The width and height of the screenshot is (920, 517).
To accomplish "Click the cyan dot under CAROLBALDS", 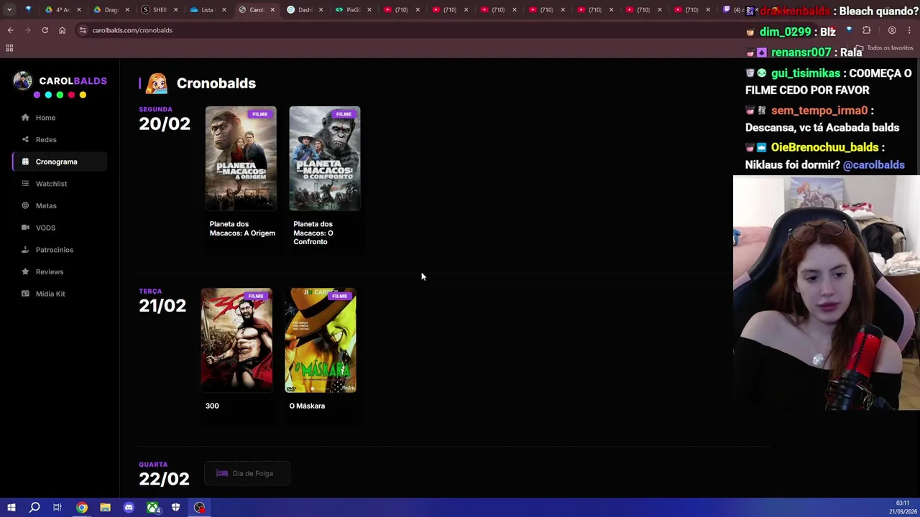I will (48, 95).
